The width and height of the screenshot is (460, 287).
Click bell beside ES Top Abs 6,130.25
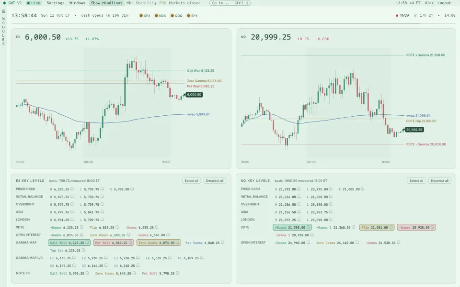[83, 250]
